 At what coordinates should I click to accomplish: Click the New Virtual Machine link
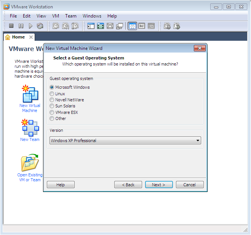pyautogui.click(x=30, y=108)
